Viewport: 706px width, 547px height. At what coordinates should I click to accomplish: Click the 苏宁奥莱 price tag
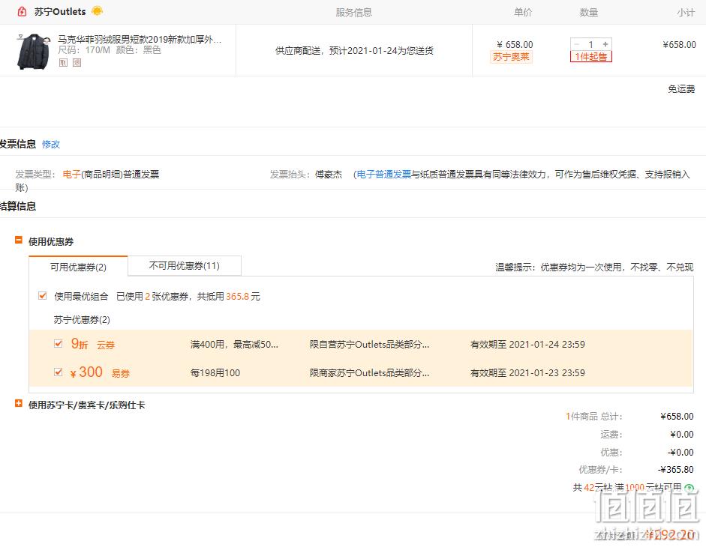(511, 57)
